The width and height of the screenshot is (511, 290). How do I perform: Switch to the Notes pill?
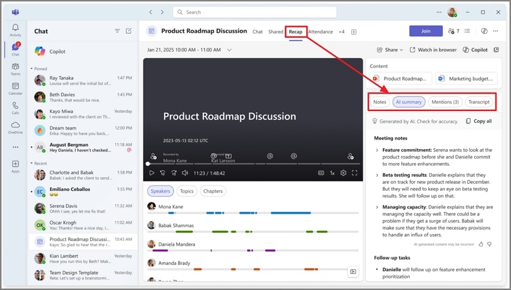pyautogui.click(x=380, y=102)
